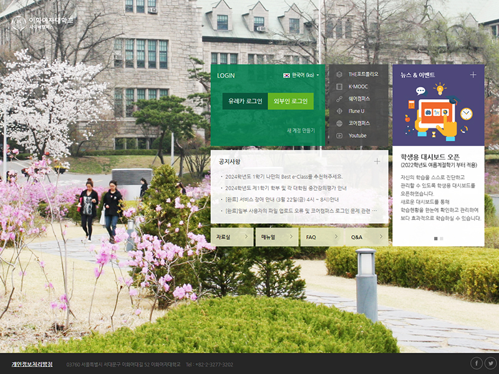Image resolution: width=499 pixels, height=374 pixels.
Task: Click the Tel : +82-2-3277-3202 text
Action: [210, 365]
